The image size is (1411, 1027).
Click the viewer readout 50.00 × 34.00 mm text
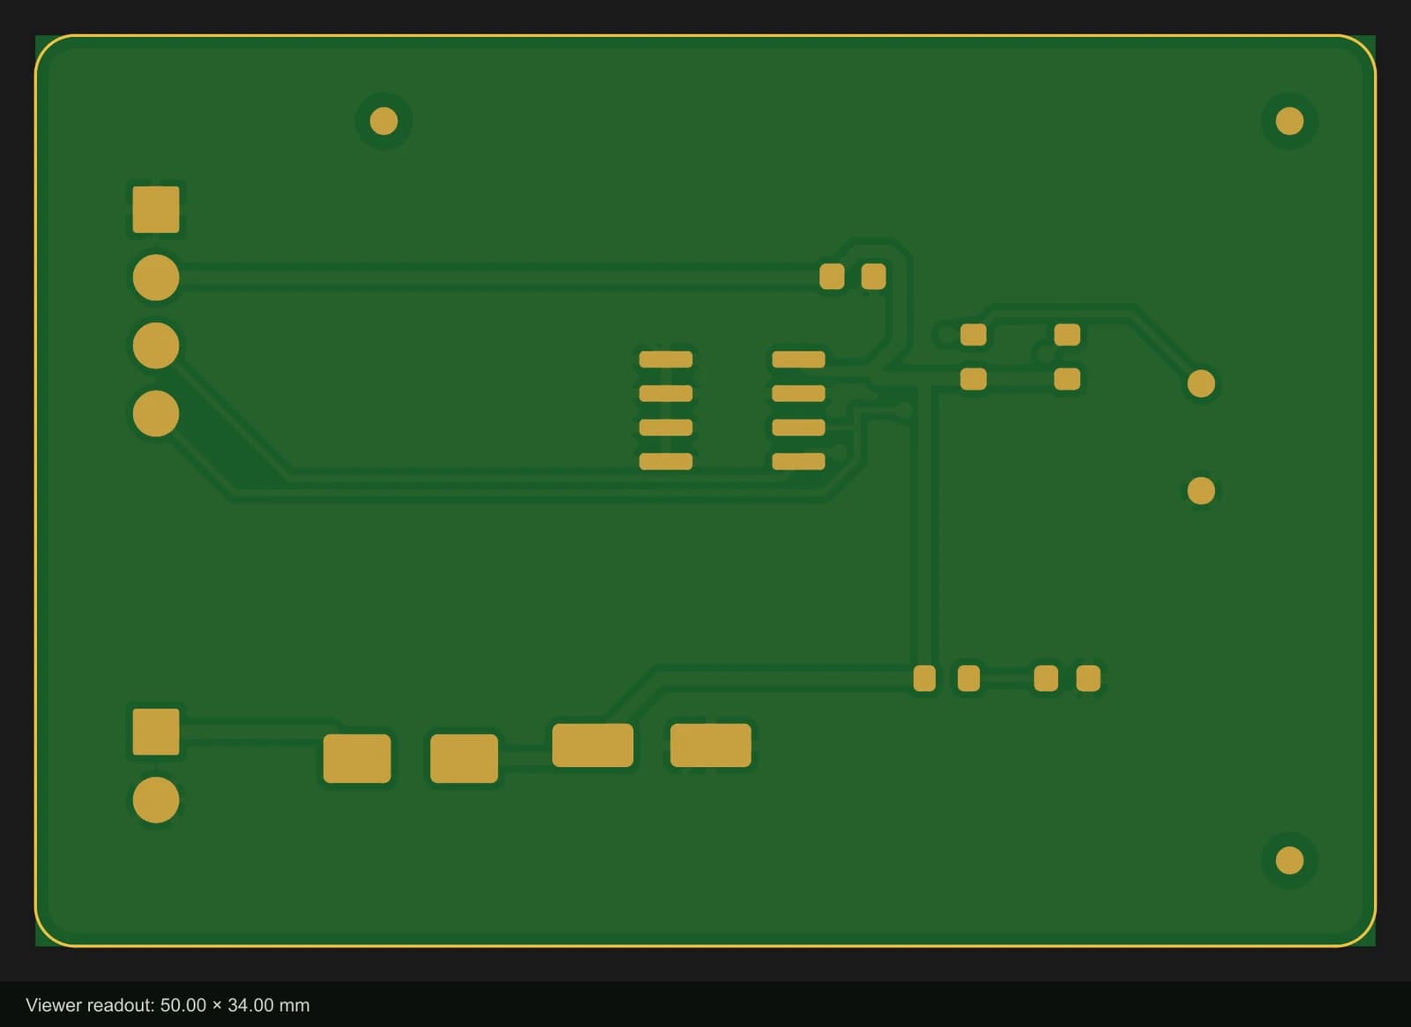point(168,1005)
